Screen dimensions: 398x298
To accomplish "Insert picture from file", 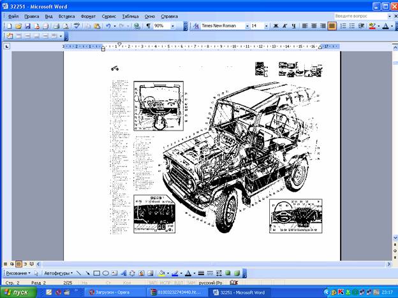I will pos(151,273).
